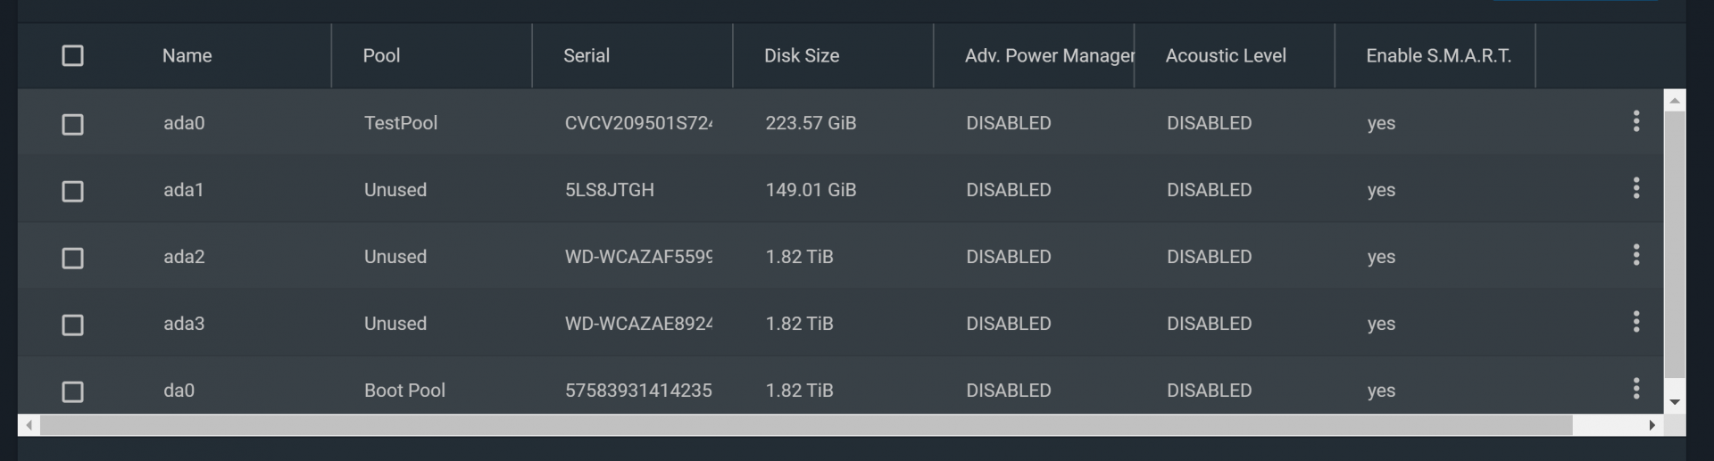1714x461 pixels.
Task: Sort by Enable S.M.A.R.T. column
Action: coord(1438,55)
